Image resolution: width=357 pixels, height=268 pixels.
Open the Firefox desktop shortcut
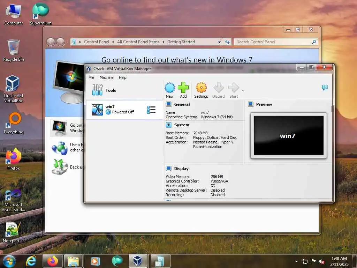pos(14,159)
